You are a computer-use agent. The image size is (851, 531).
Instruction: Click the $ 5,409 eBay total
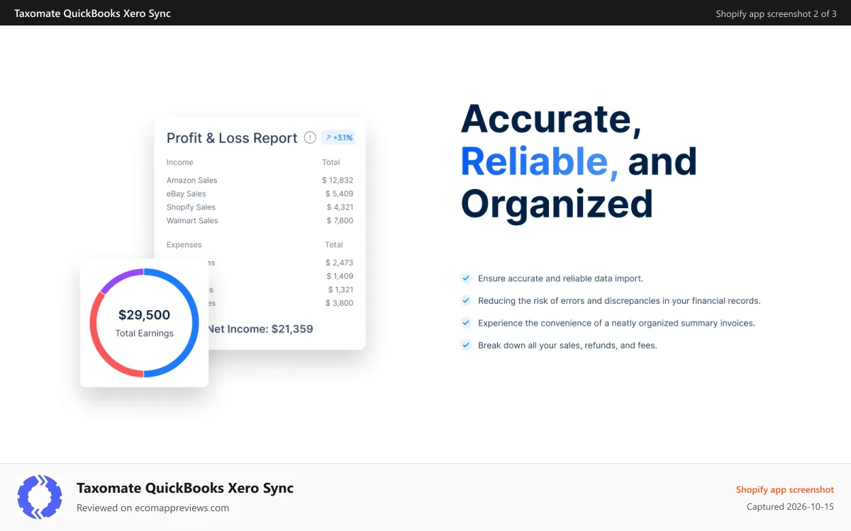[339, 194]
